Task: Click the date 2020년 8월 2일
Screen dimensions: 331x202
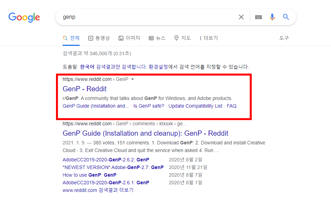Action: (186, 160)
